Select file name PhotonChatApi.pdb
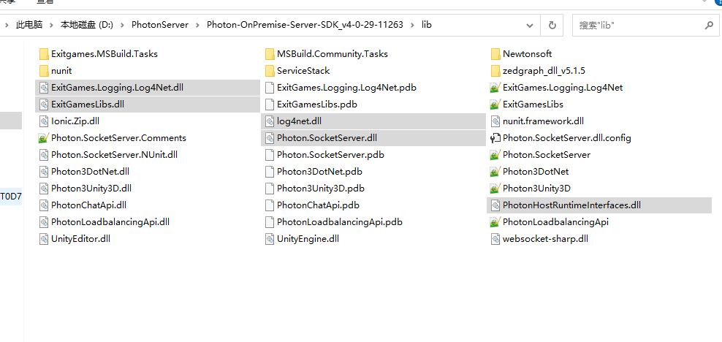Screen dimensions: 722x342 [x=318, y=205]
